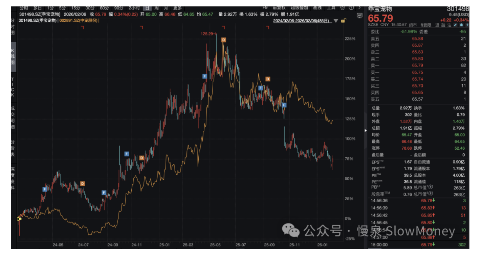Click the D dividend marker near the 125.29 peak
Viewport: 484px width, 256px height.
[223, 40]
